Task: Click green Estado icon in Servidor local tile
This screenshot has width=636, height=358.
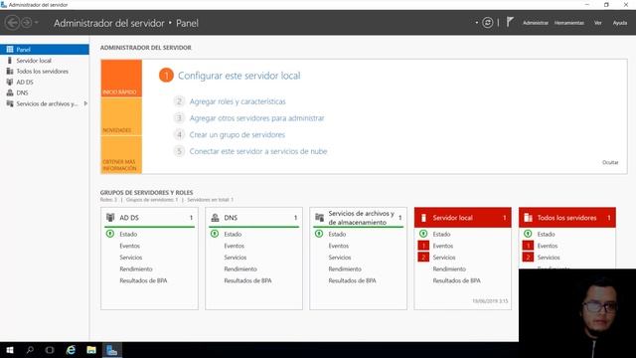Action: click(x=423, y=234)
